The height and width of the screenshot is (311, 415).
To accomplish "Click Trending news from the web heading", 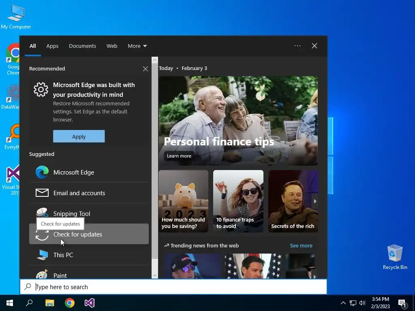I will 205,246.
